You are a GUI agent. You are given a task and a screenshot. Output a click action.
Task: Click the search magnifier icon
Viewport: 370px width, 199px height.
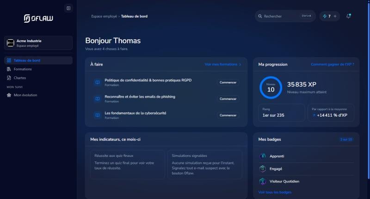[x=260, y=16]
